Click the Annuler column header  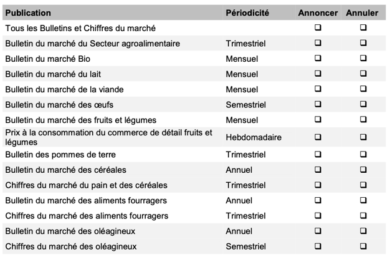(363, 13)
